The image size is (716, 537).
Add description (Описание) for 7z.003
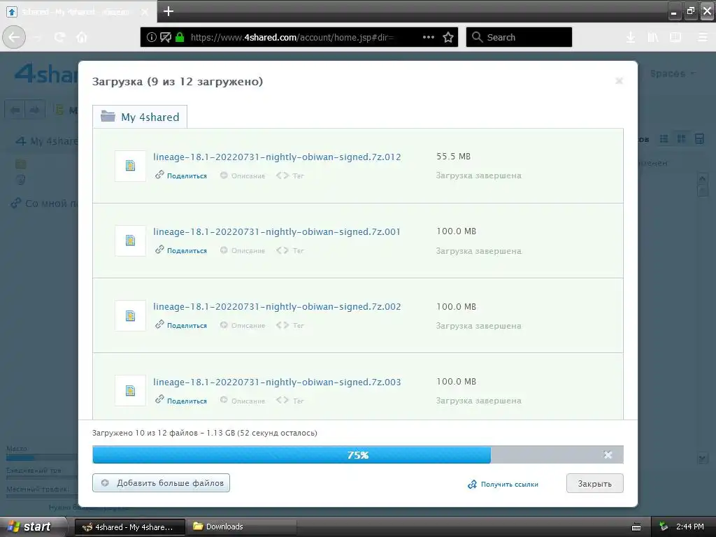pos(243,401)
